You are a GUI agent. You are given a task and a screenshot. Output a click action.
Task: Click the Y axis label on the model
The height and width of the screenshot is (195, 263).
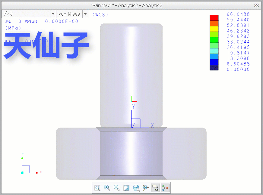click(x=134, y=107)
